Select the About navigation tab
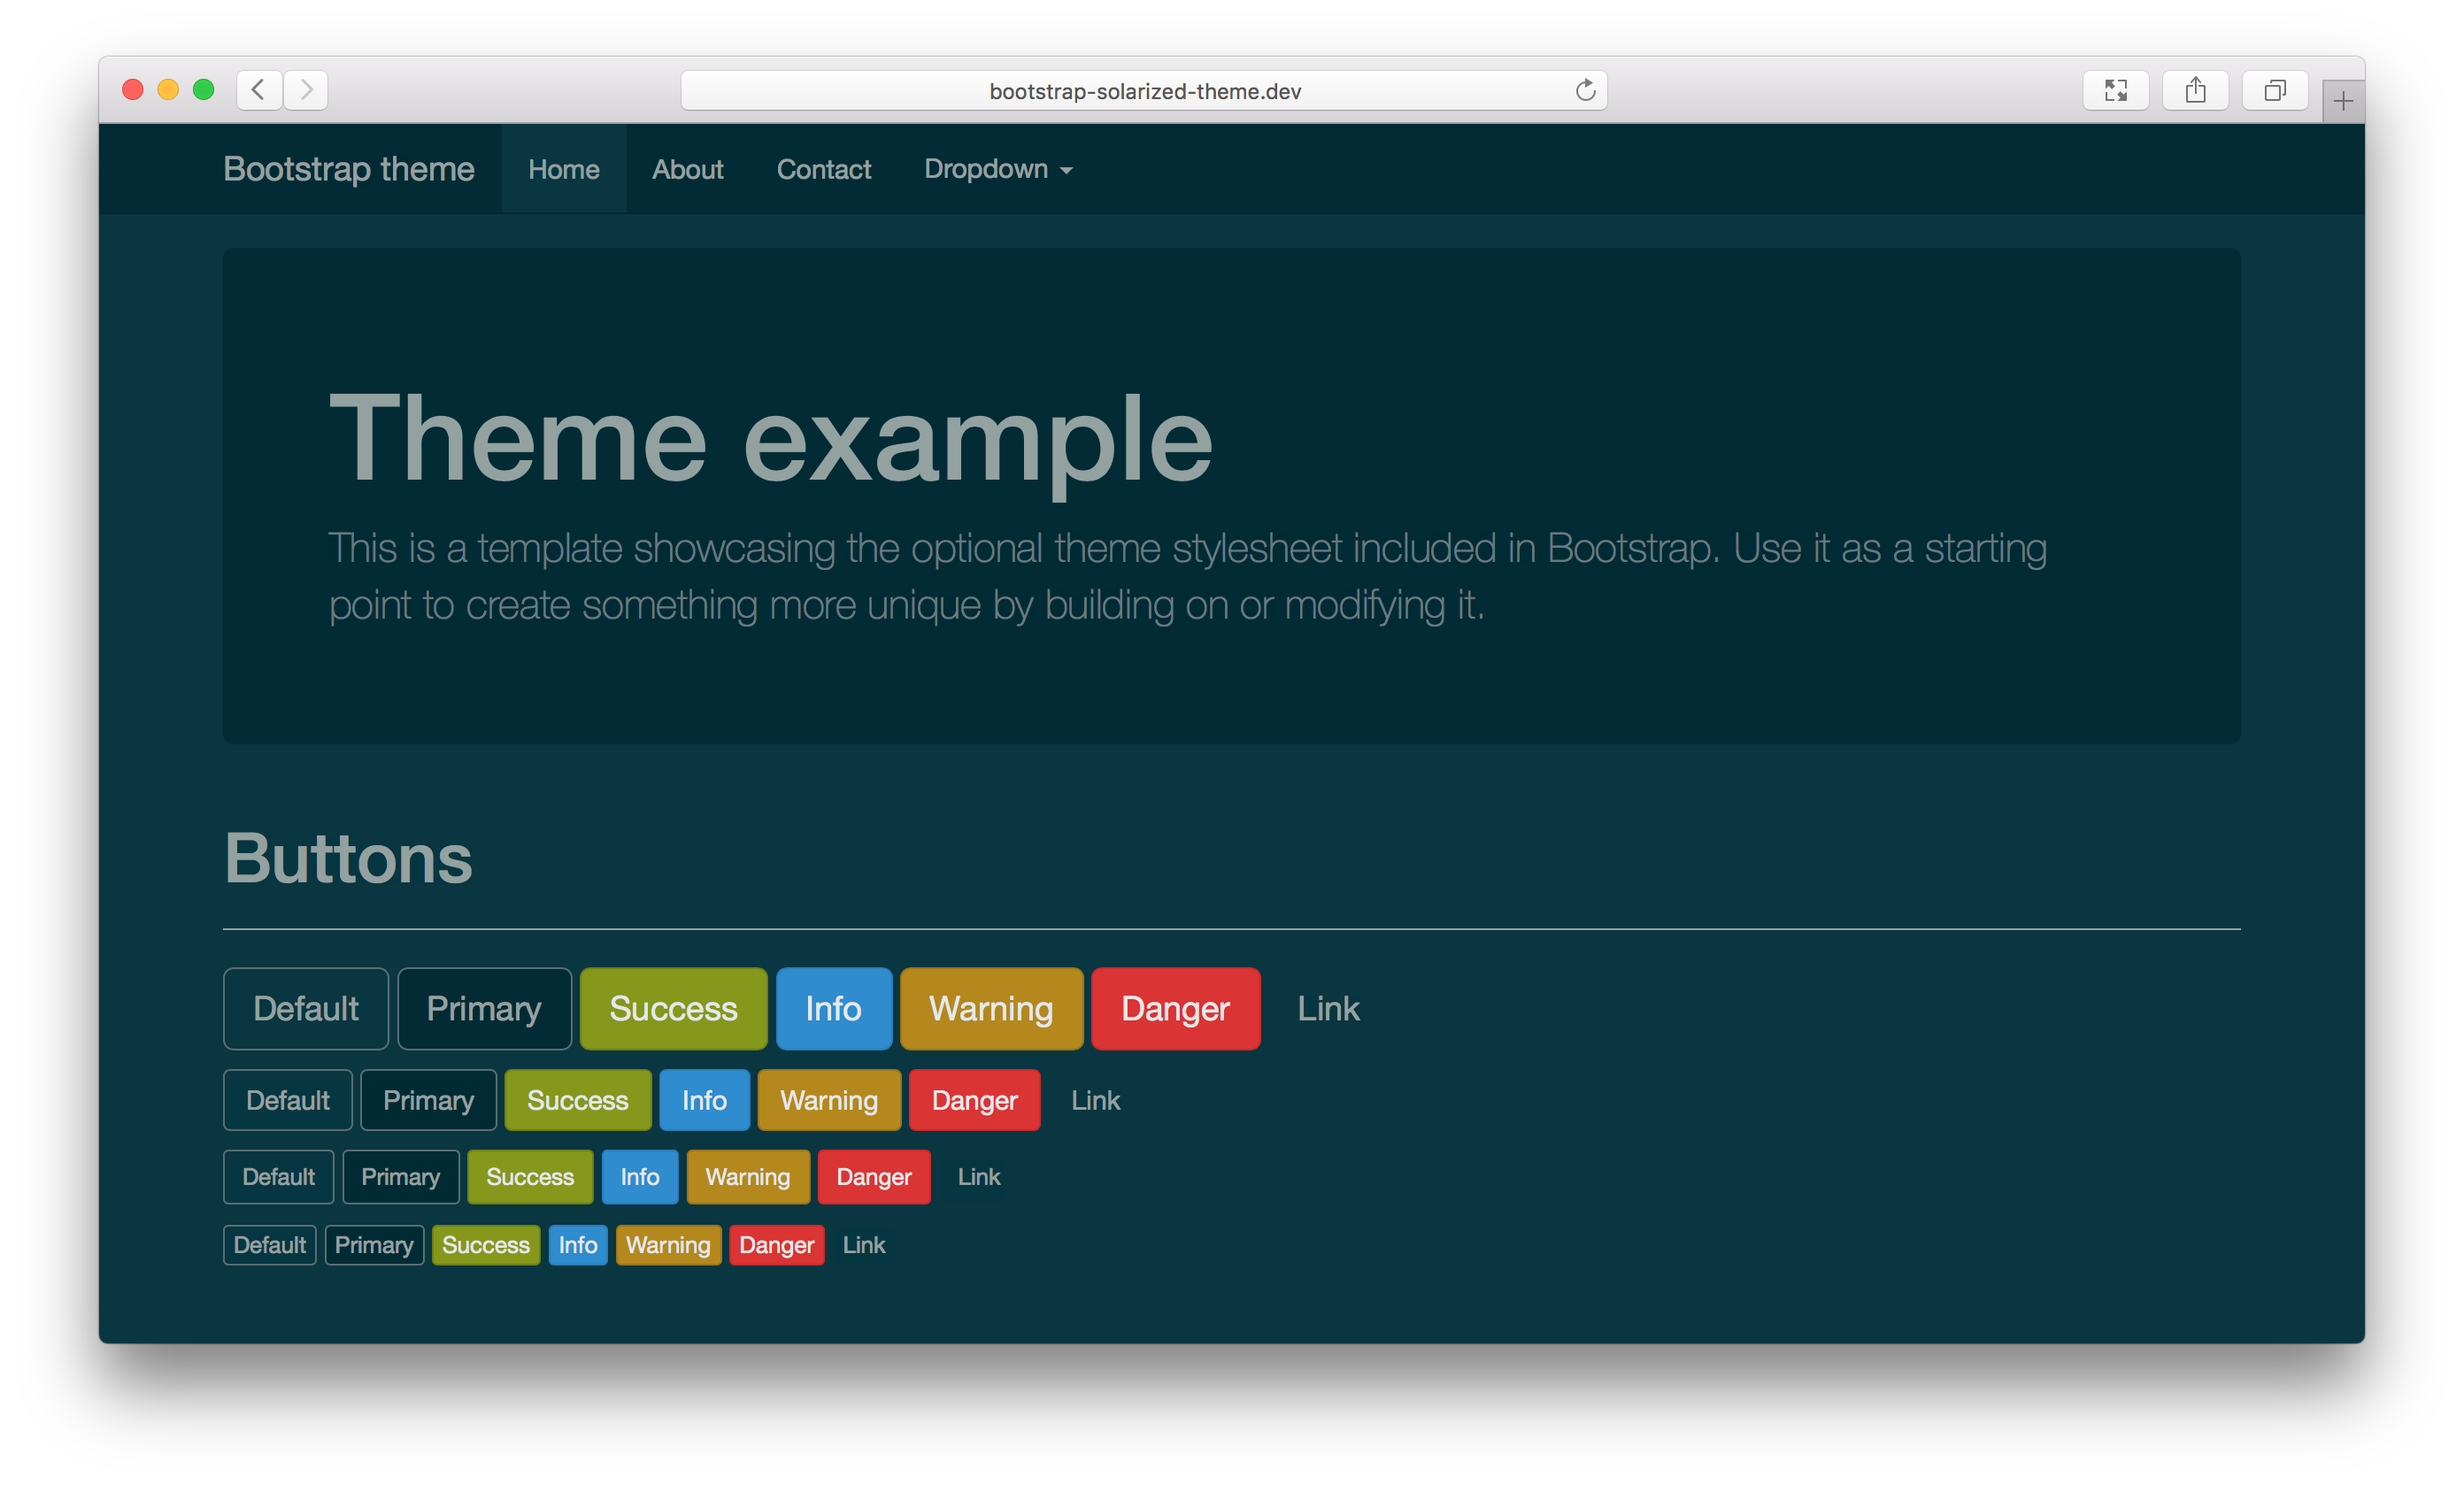Image resolution: width=2464 pixels, height=1485 pixels. point(687,169)
